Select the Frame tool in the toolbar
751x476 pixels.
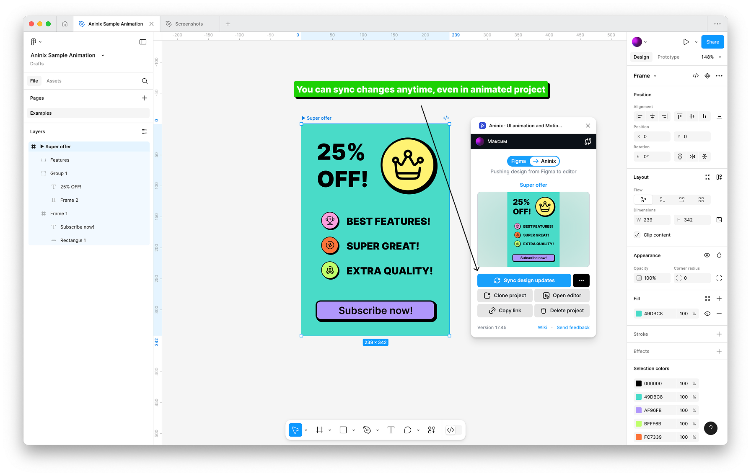point(319,430)
